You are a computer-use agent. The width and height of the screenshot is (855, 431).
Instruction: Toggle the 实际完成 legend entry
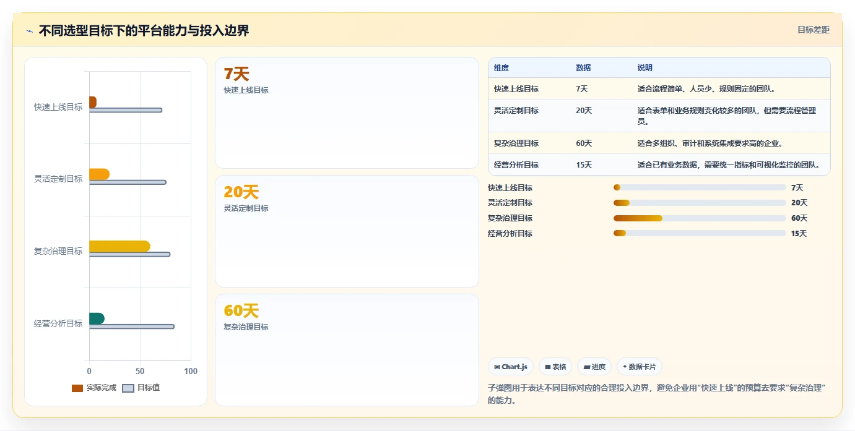click(94, 388)
